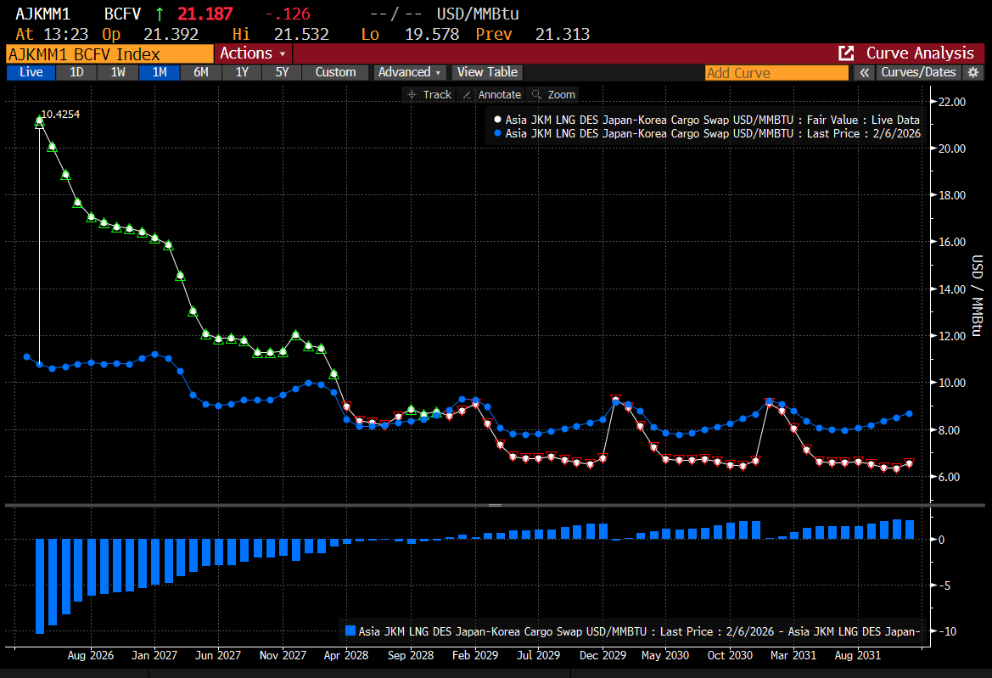The width and height of the screenshot is (992, 678).
Task: Activate the Annotate pencil tool
Action: tap(491, 94)
